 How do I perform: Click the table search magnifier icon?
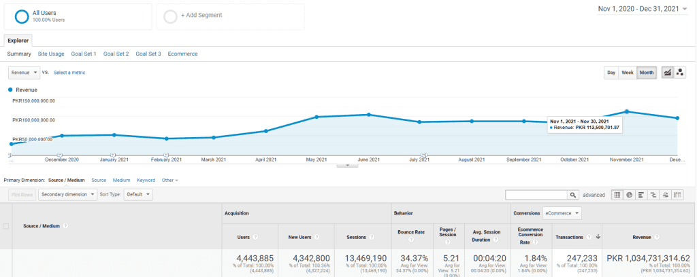point(573,195)
